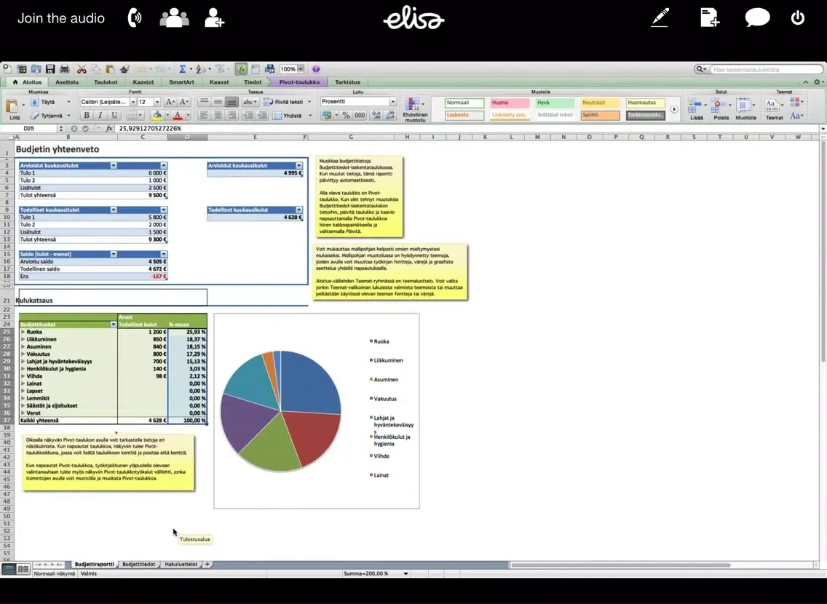Click the align text left icon

pyautogui.click(x=204, y=116)
